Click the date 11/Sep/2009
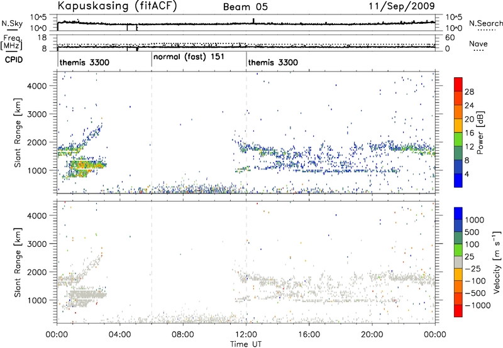Screen dimensions: 503x348 402,6
